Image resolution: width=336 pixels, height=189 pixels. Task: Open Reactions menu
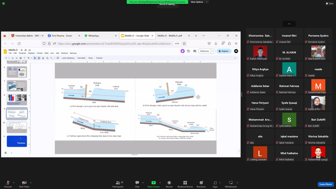click(x=201, y=184)
